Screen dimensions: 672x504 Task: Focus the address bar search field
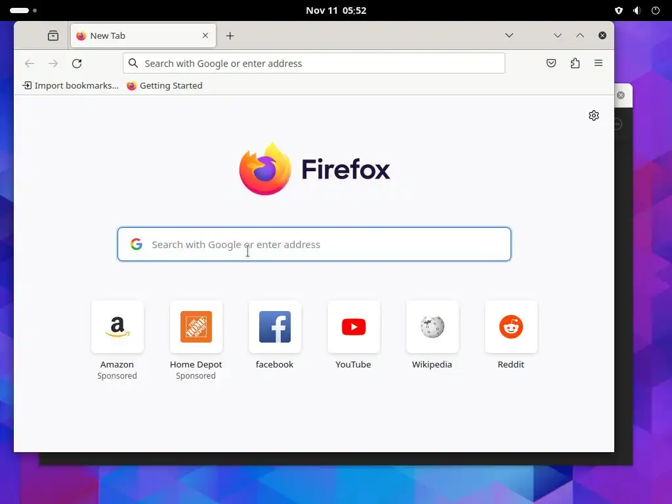click(x=314, y=64)
